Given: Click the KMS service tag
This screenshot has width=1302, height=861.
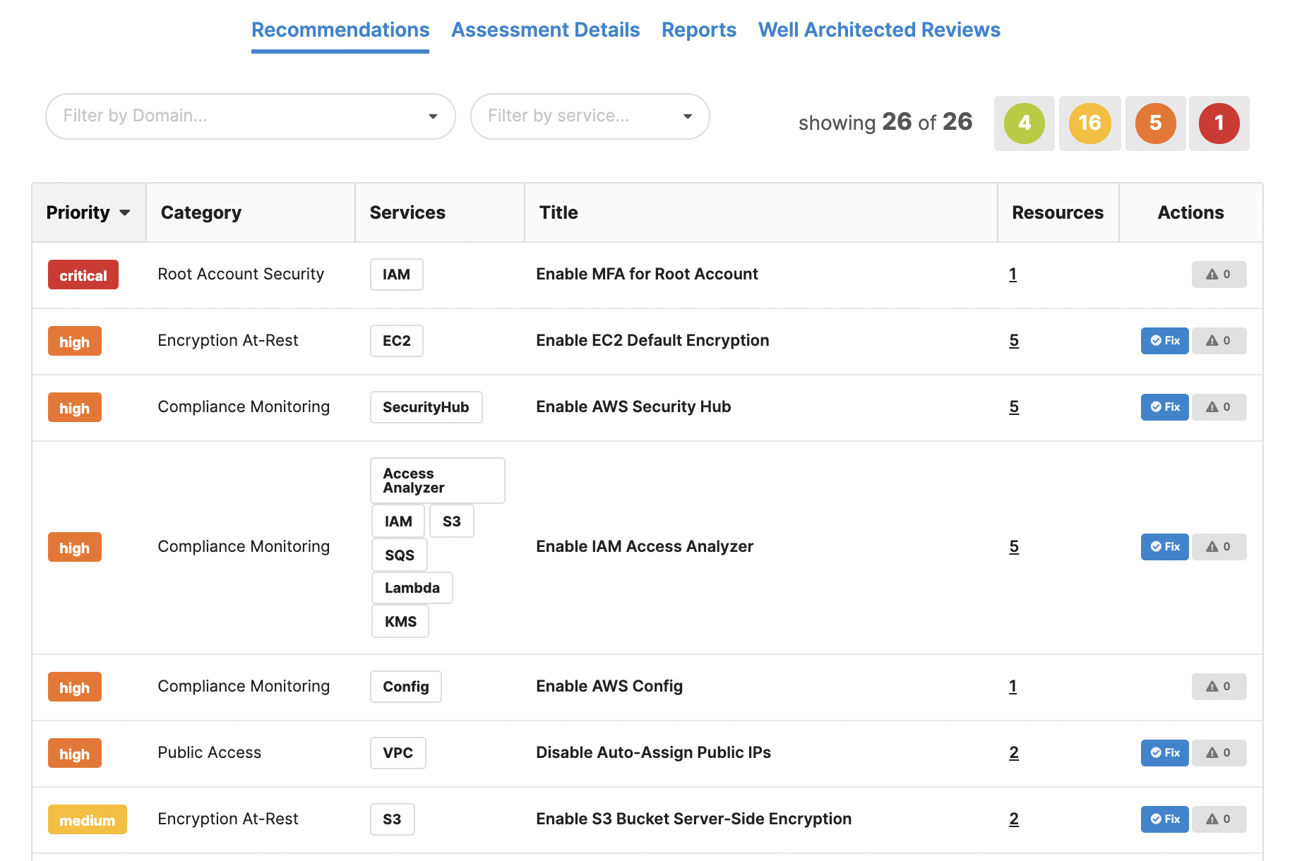Looking at the screenshot, I should point(400,621).
